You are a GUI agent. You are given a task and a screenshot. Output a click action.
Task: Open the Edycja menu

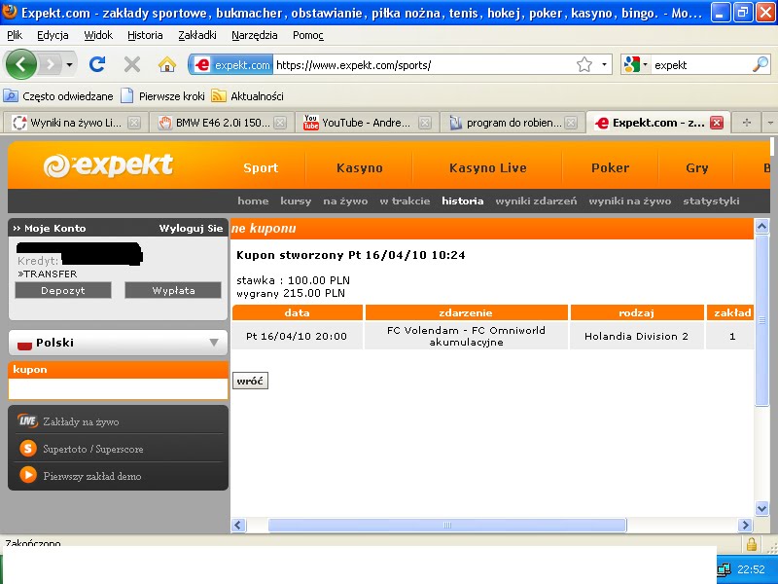coord(53,35)
